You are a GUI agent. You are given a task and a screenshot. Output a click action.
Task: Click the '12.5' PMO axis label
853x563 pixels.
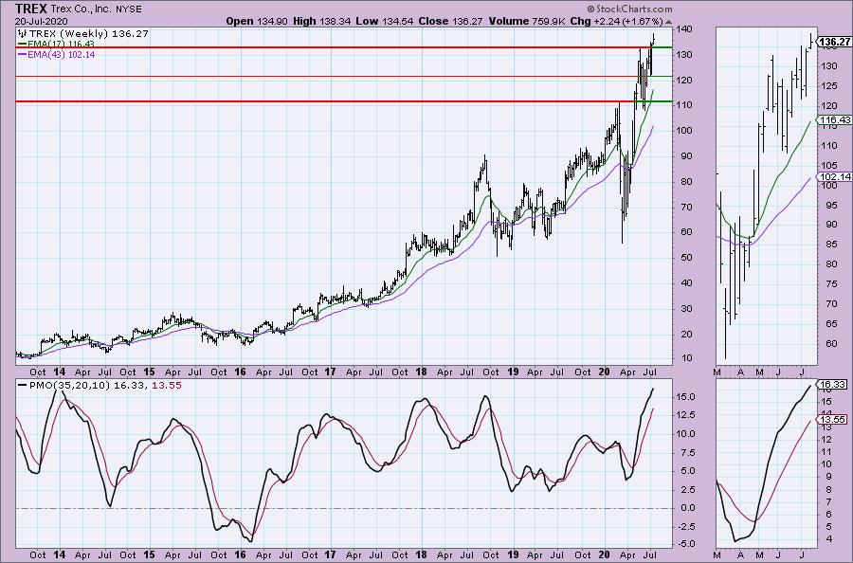[x=685, y=415]
